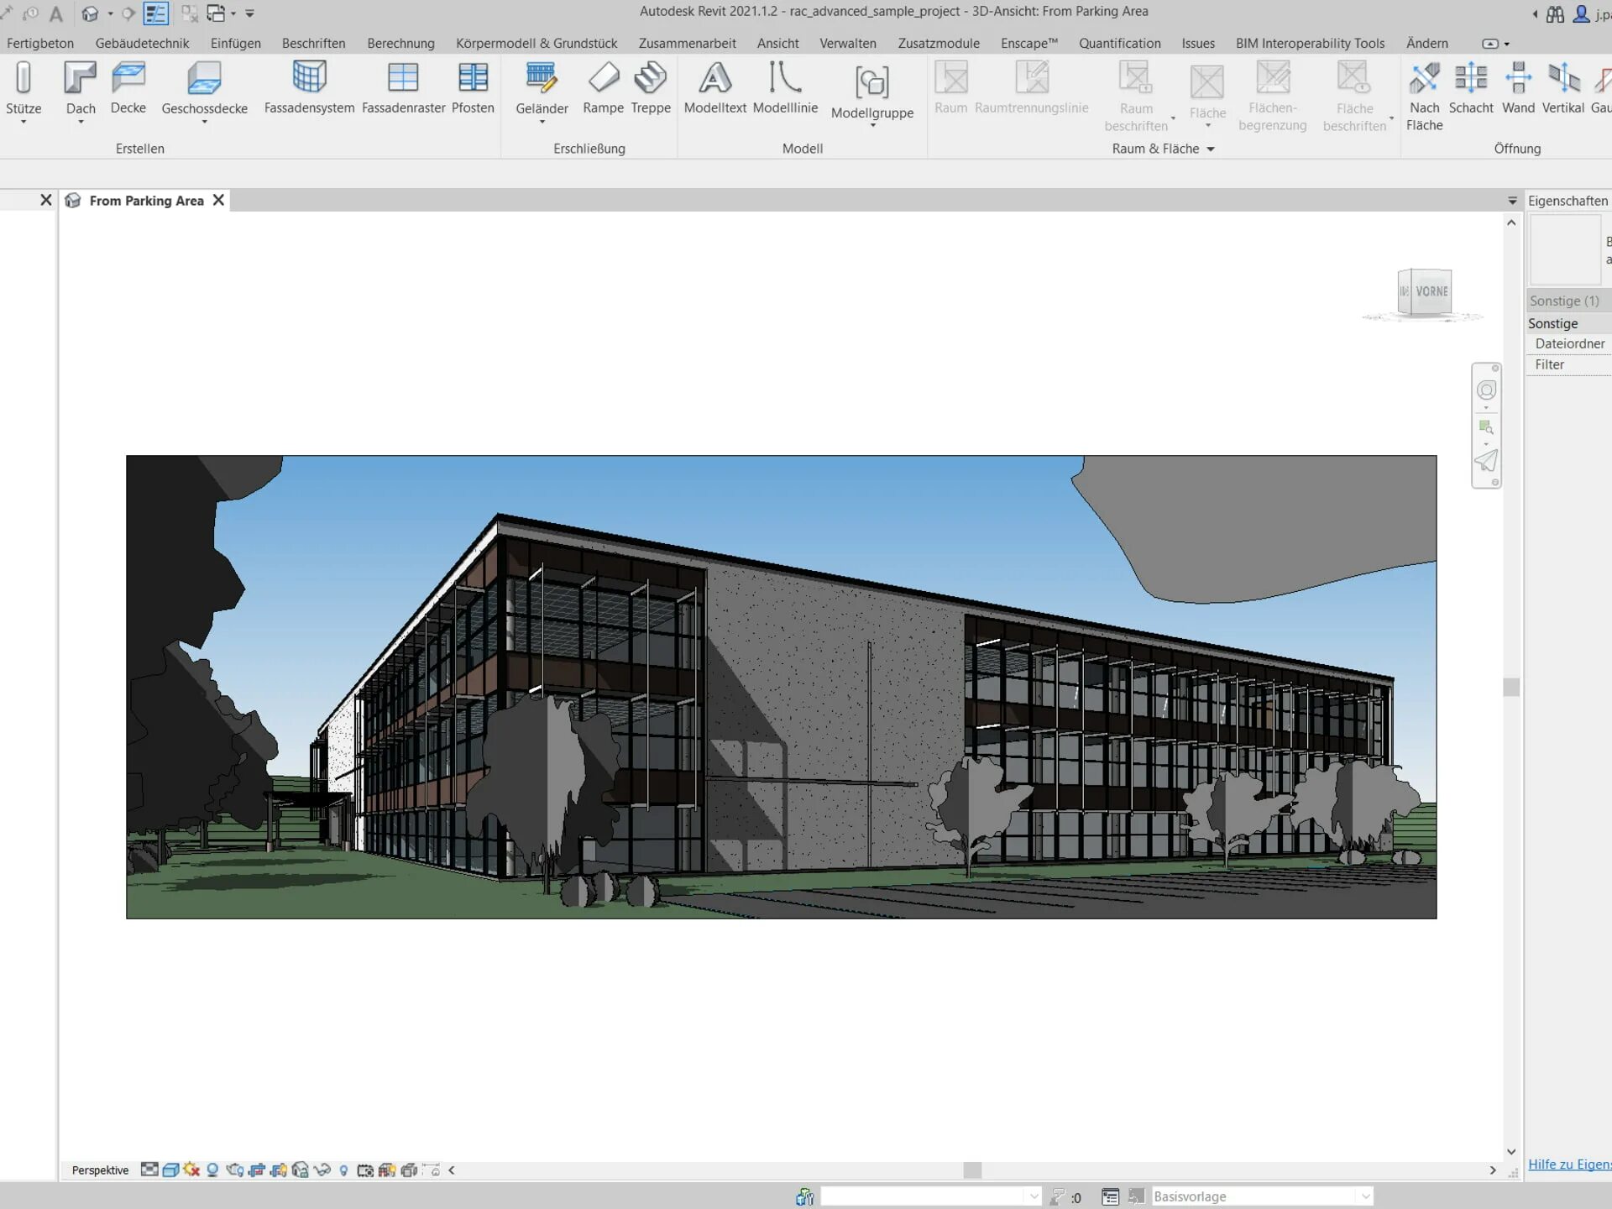Screen dimensions: 1612x1209
Task: Switch to the Verwalten ribbon tab
Action: click(847, 43)
